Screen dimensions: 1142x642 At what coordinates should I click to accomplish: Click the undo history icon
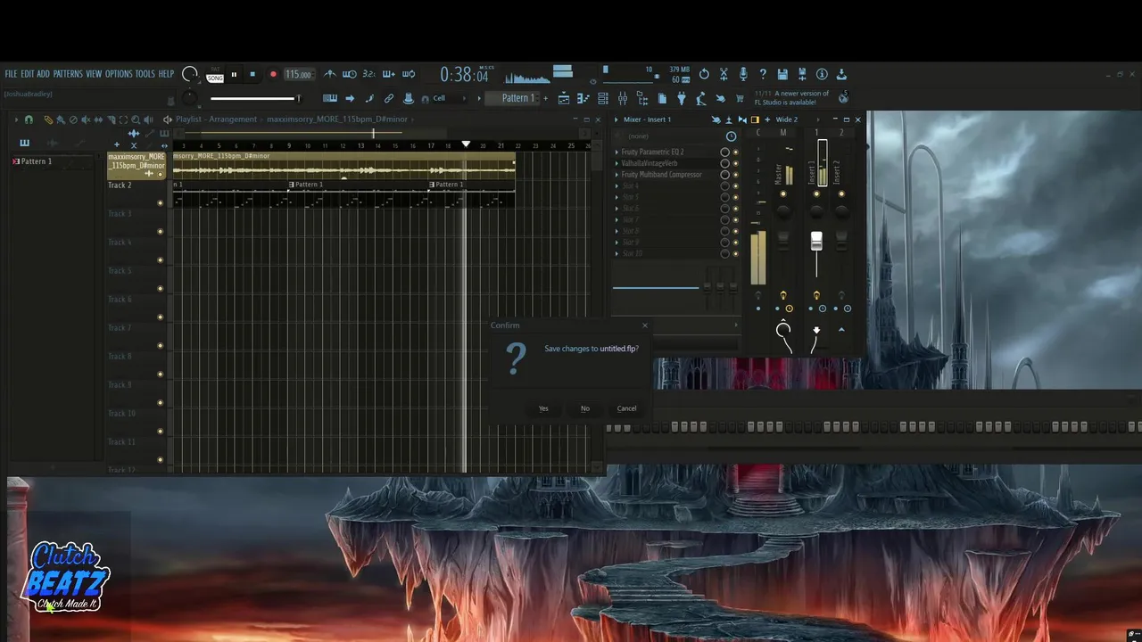click(704, 74)
